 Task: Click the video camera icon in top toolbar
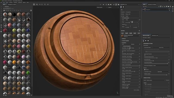pyautogui.click(x=111, y=5)
